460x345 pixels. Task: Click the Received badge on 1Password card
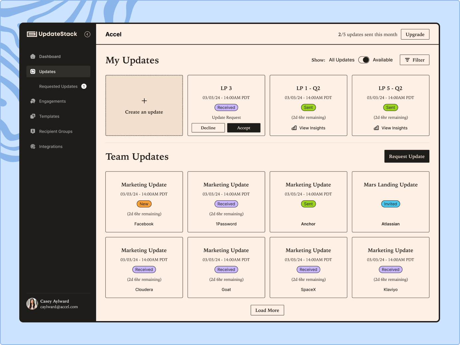point(226,204)
